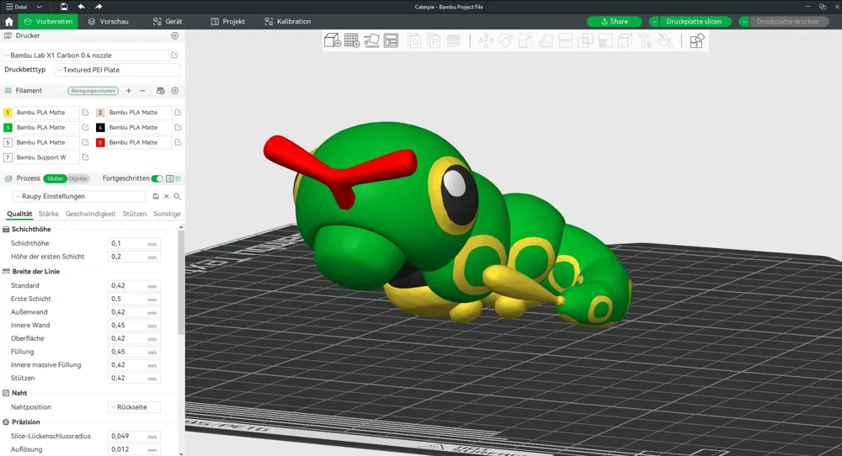The height and width of the screenshot is (456, 842).
Task: Open the Nahtposition Rückseite dropdown
Action: [x=134, y=407]
